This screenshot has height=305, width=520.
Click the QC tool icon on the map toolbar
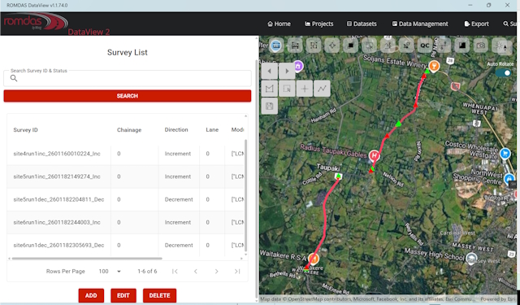pyautogui.click(x=425, y=46)
